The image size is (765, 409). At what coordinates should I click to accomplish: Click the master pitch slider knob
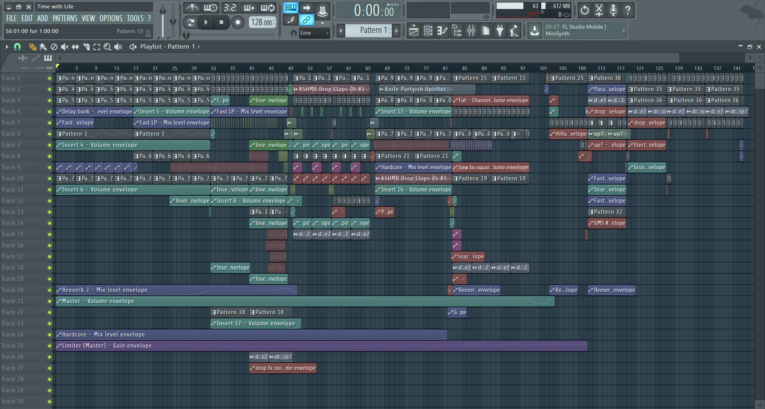[x=173, y=21]
